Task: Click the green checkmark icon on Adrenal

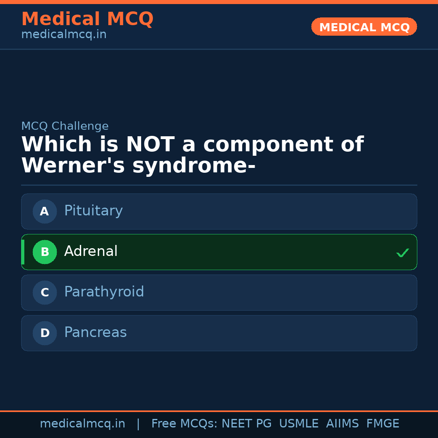Action: click(x=402, y=253)
